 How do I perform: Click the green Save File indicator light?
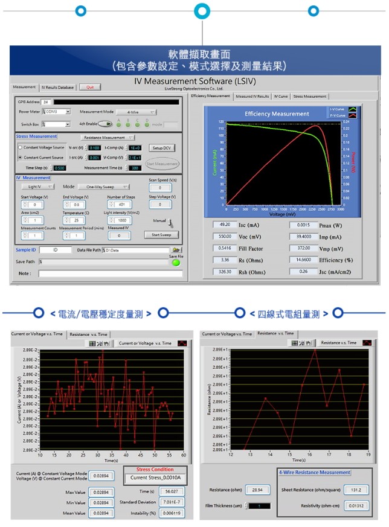176,263
